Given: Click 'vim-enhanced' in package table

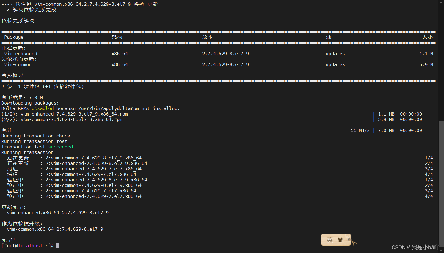Looking at the screenshot, I should click(21, 54).
